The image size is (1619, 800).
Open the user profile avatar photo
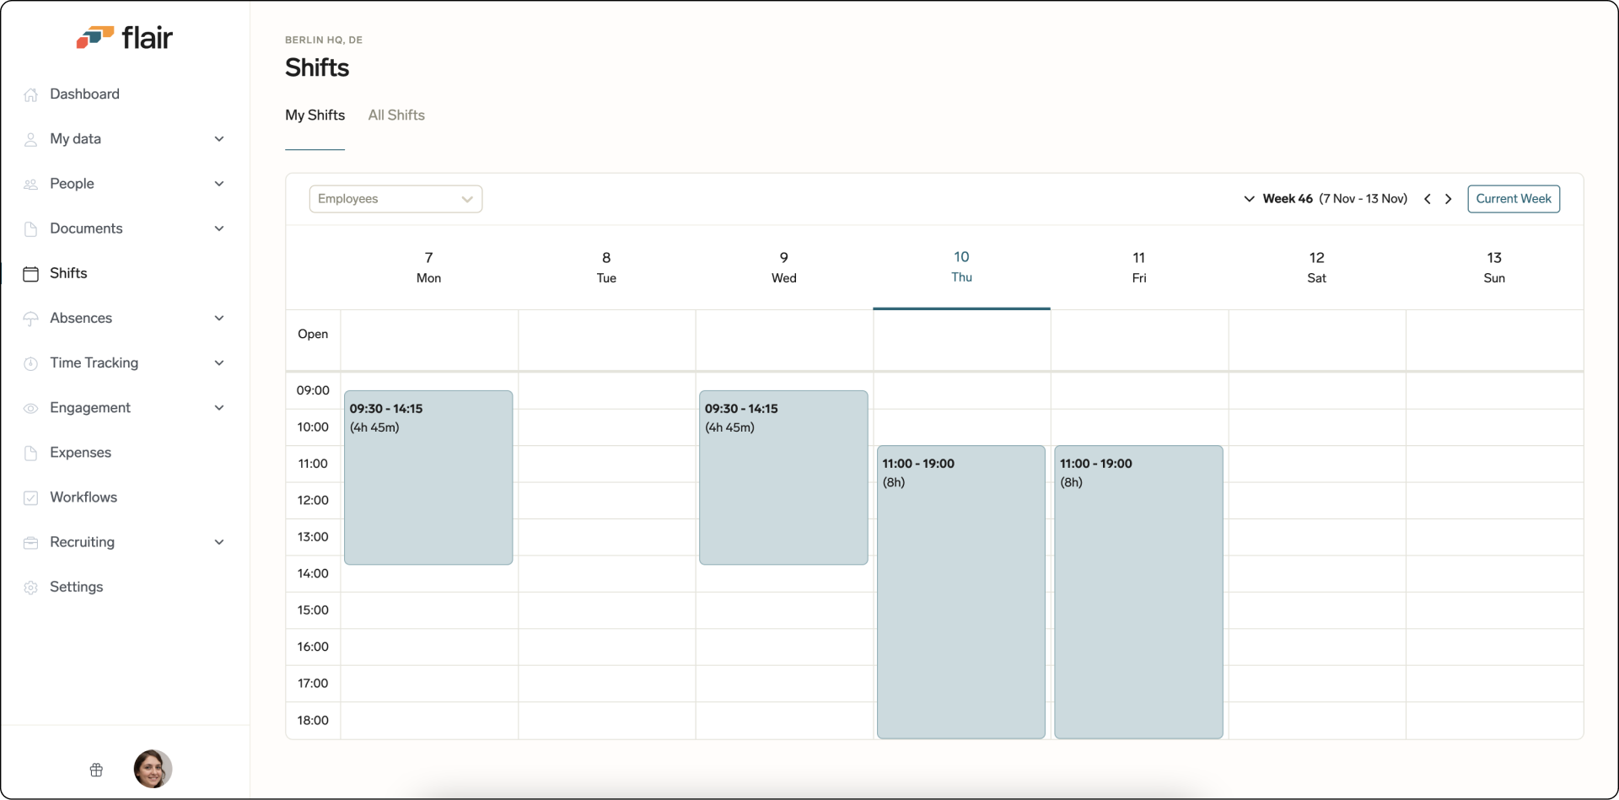(153, 769)
